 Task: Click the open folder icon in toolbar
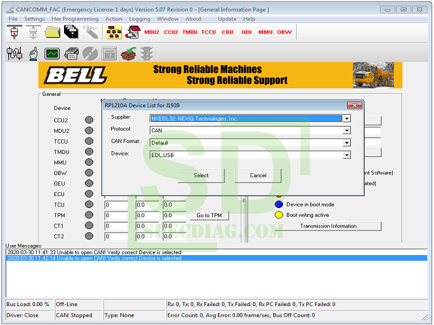point(53,32)
